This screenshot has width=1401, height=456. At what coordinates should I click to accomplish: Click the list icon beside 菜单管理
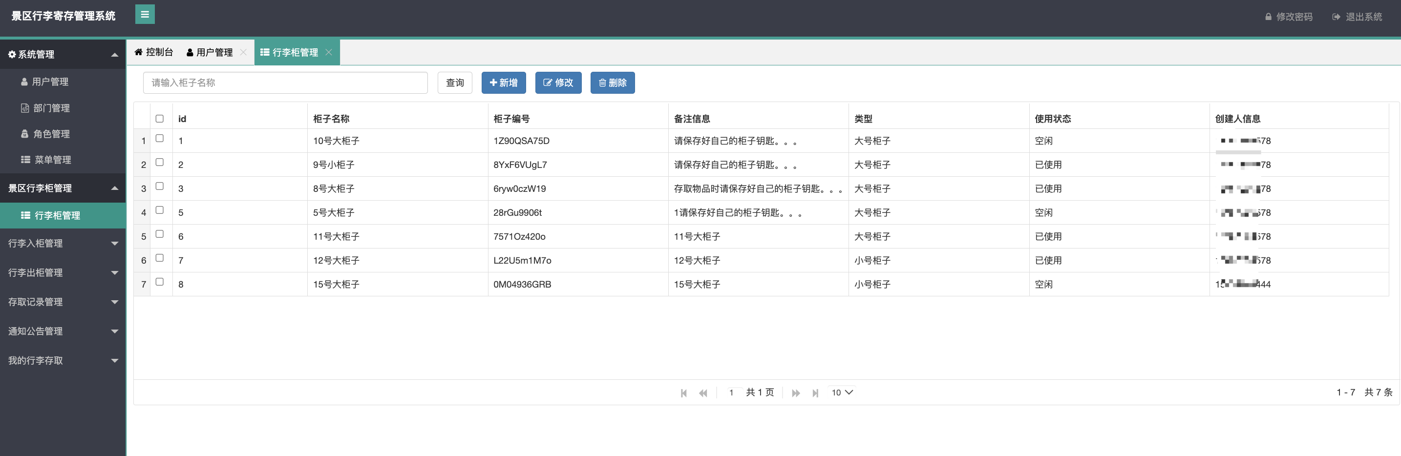coord(25,160)
